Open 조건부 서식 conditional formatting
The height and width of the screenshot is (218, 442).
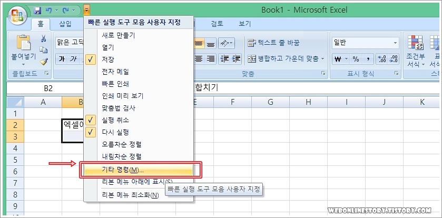416,52
